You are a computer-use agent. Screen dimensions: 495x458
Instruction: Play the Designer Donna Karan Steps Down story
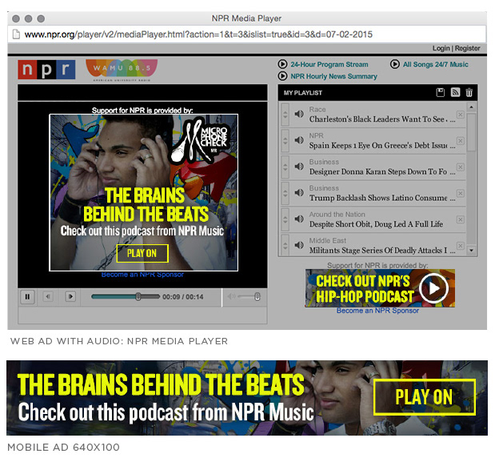click(381, 171)
